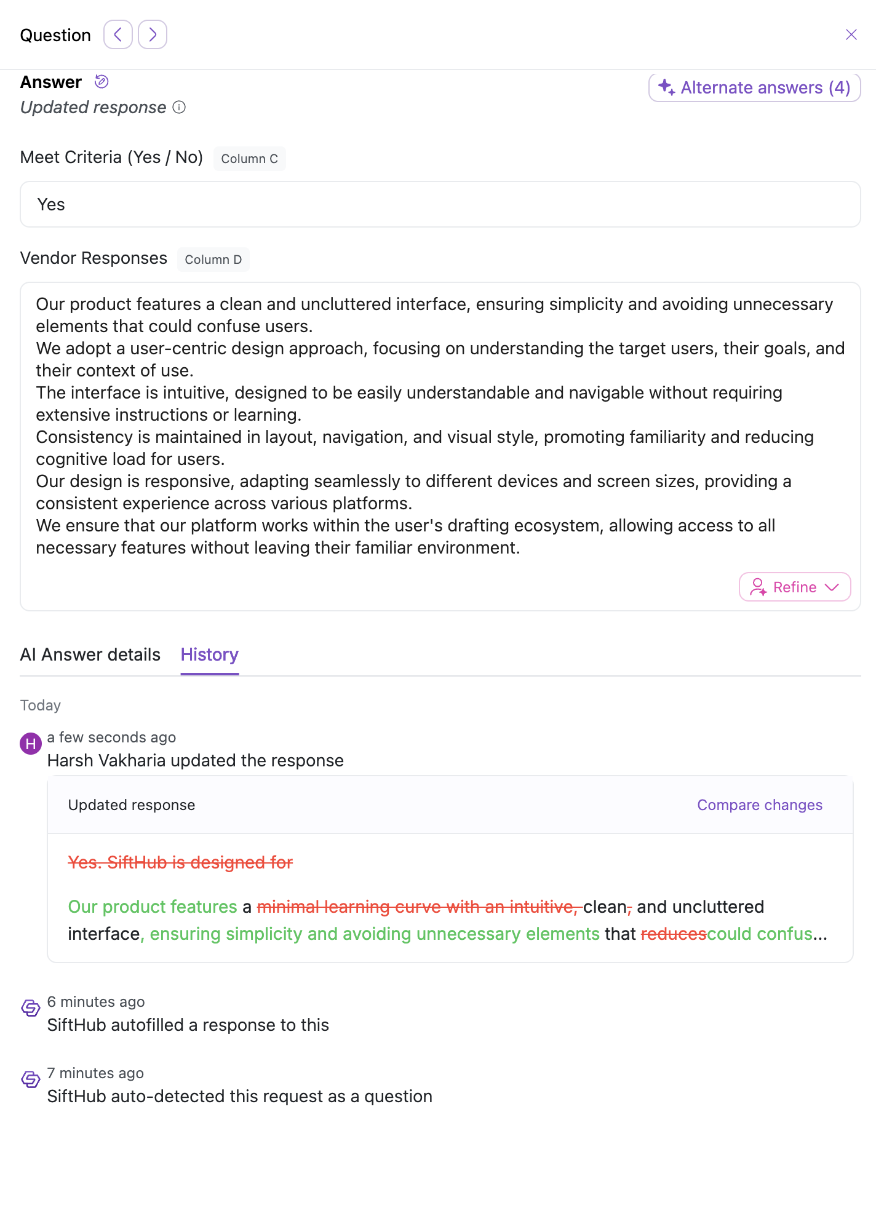
Task: Go to the previous question arrow
Action: tap(118, 34)
